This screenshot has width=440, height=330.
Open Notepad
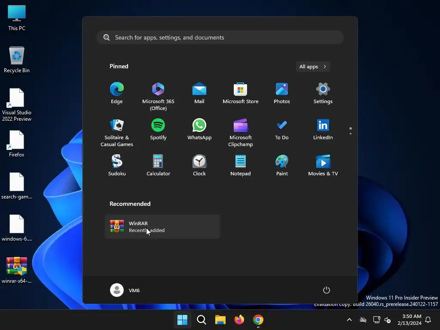pyautogui.click(x=241, y=165)
